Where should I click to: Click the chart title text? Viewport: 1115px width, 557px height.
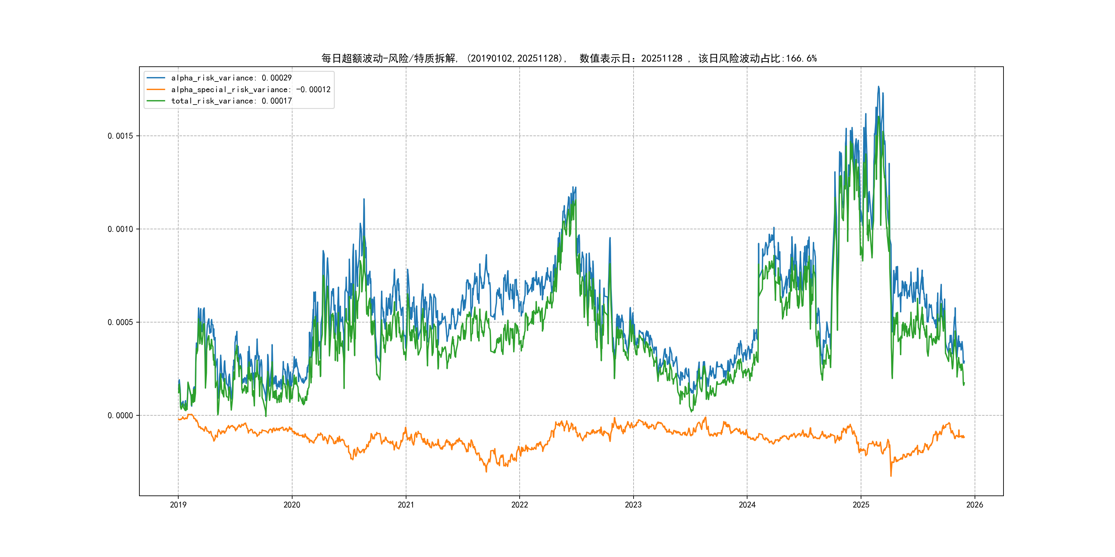coord(569,58)
